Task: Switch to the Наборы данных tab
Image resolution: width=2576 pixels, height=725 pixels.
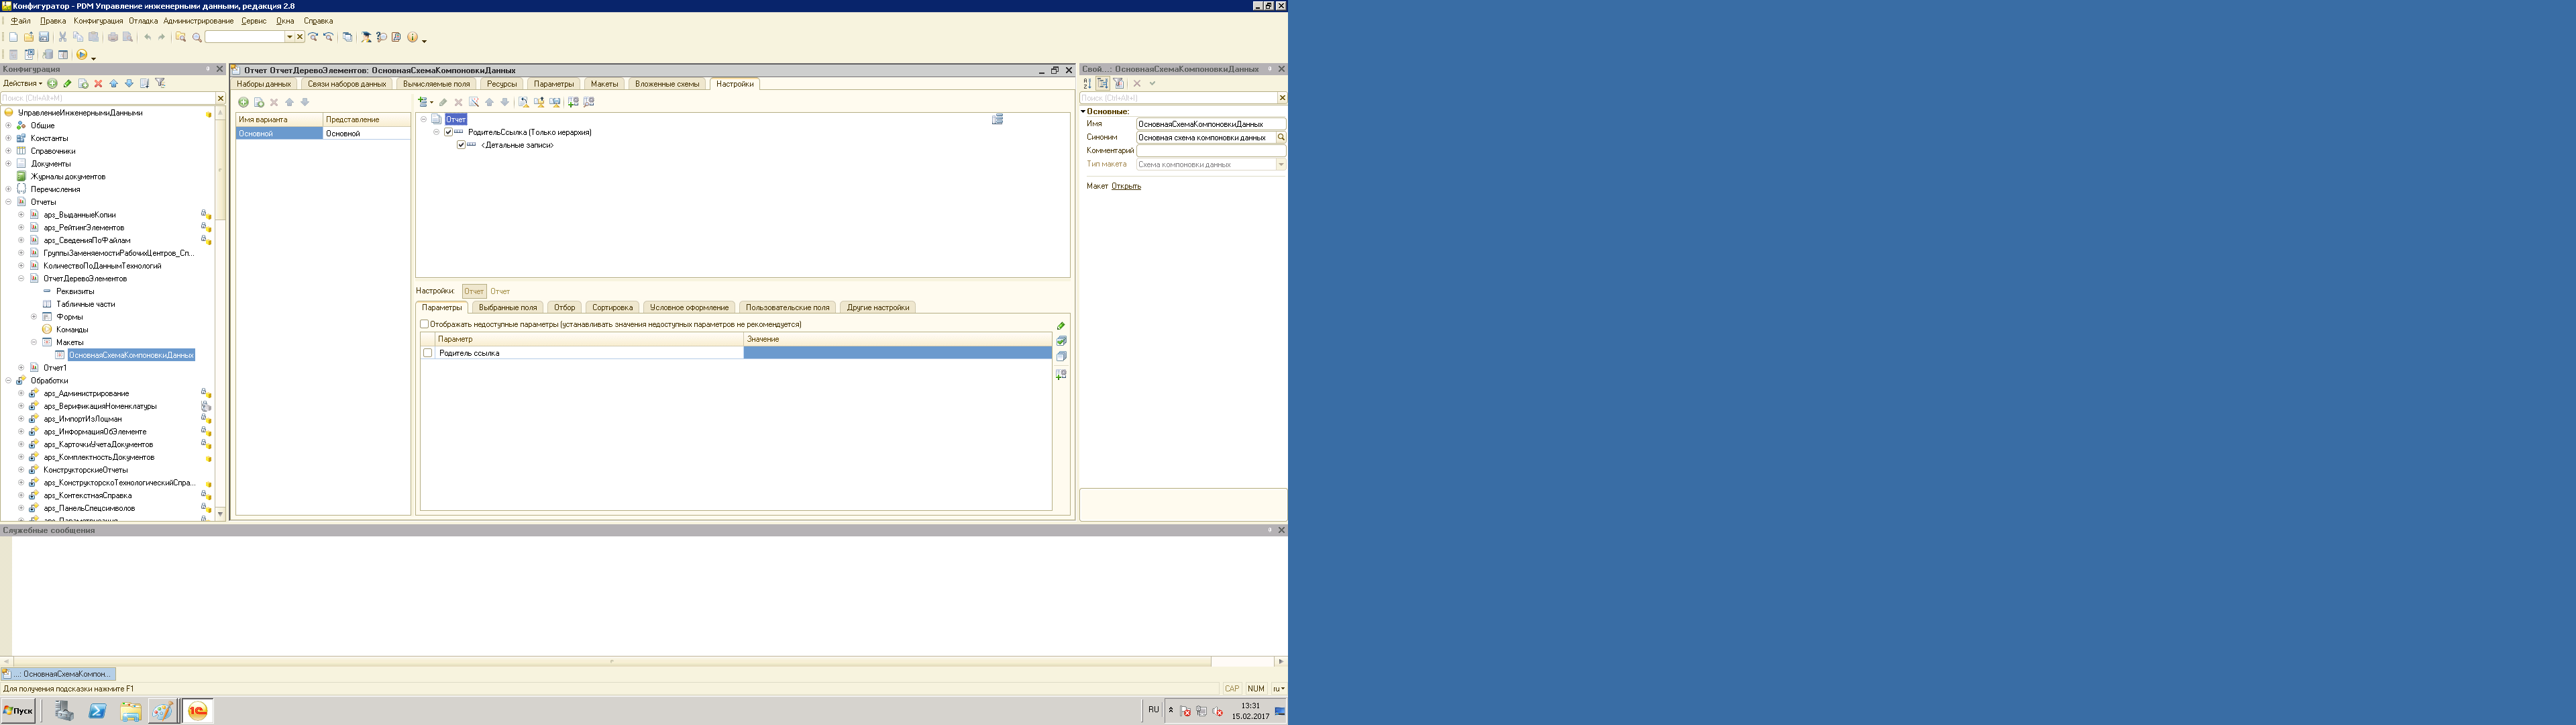Action: [x=264, y=84]
